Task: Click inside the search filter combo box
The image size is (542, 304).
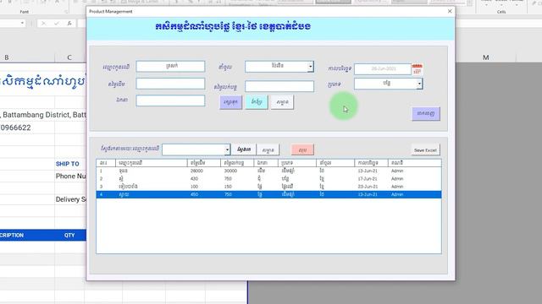Action: [x=194, y=149]
